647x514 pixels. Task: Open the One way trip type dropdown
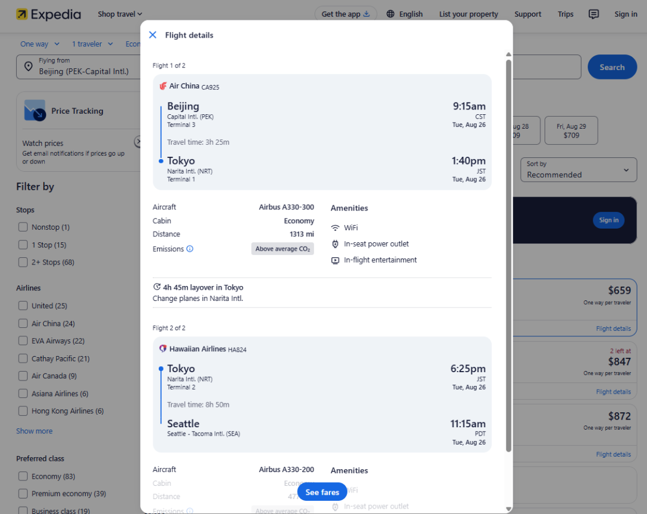pos(40,44)
